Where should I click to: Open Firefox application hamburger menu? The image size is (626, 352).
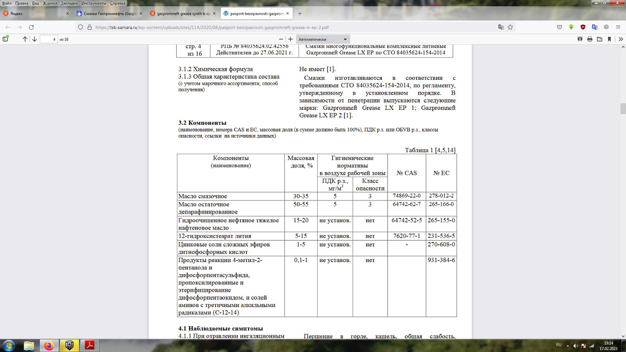coord(618,27)
